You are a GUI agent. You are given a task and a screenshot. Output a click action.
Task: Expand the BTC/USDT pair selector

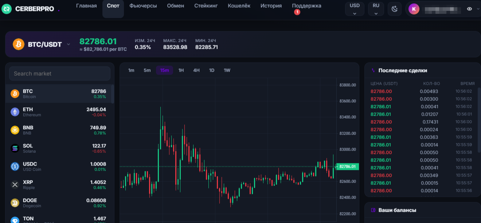click(x=69, y=44)
